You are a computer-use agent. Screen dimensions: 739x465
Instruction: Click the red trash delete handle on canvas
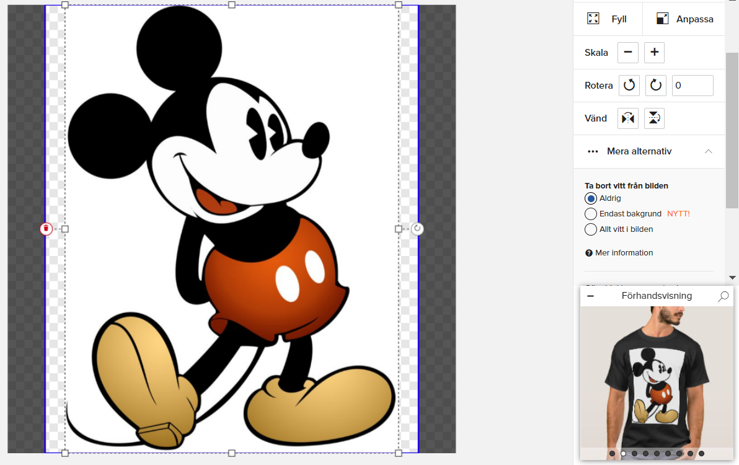point(46,229)
